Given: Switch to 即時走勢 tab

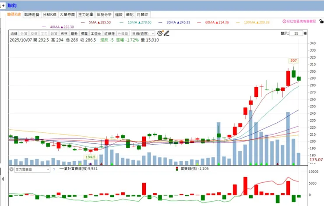Looking at the screenshot, I should 32,14.
